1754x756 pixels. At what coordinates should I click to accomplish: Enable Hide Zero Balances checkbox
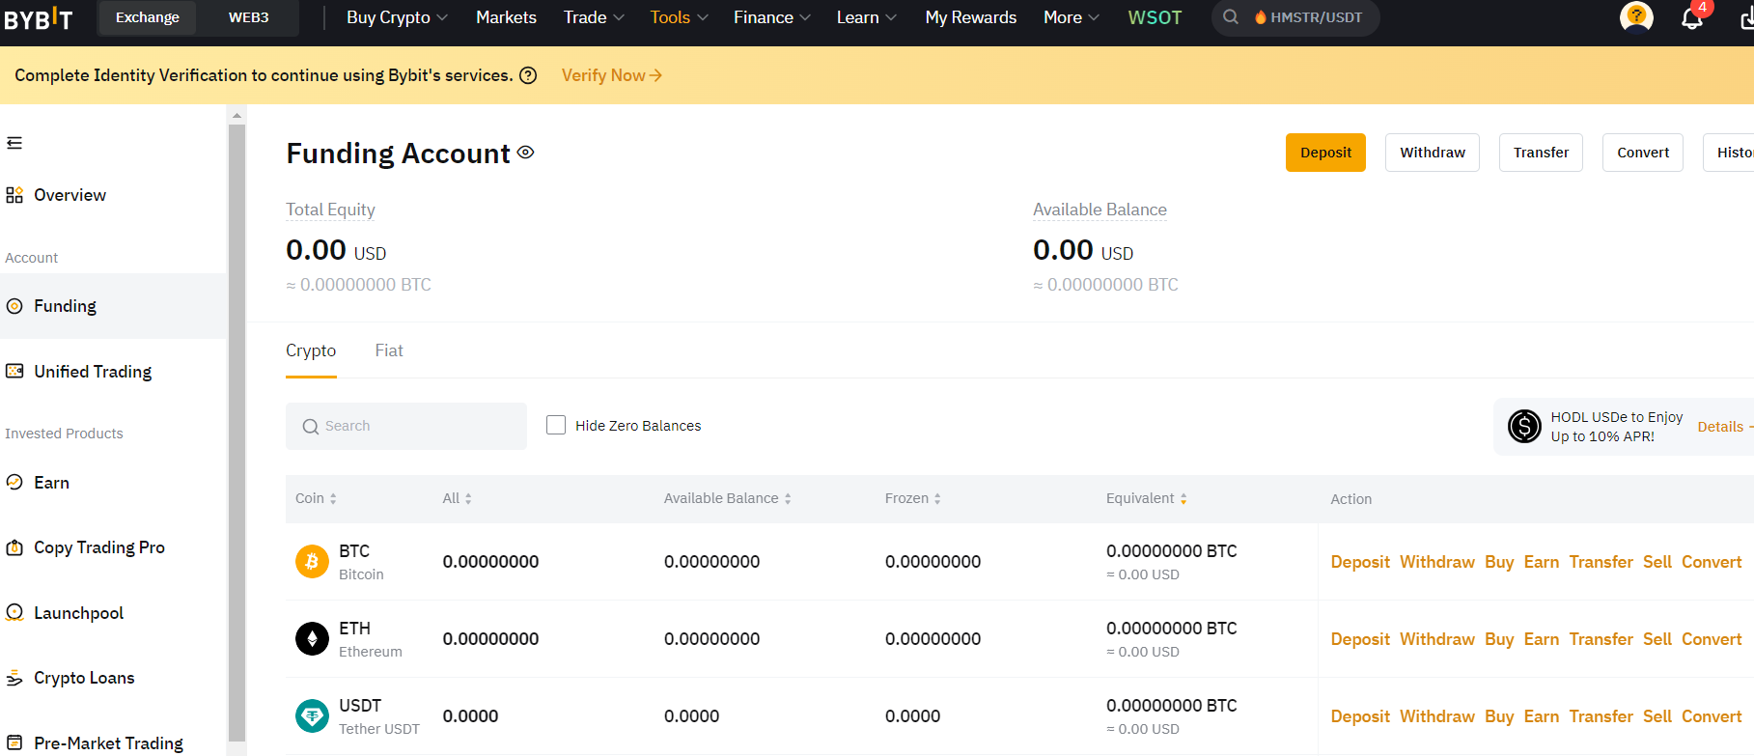[556, 425]
